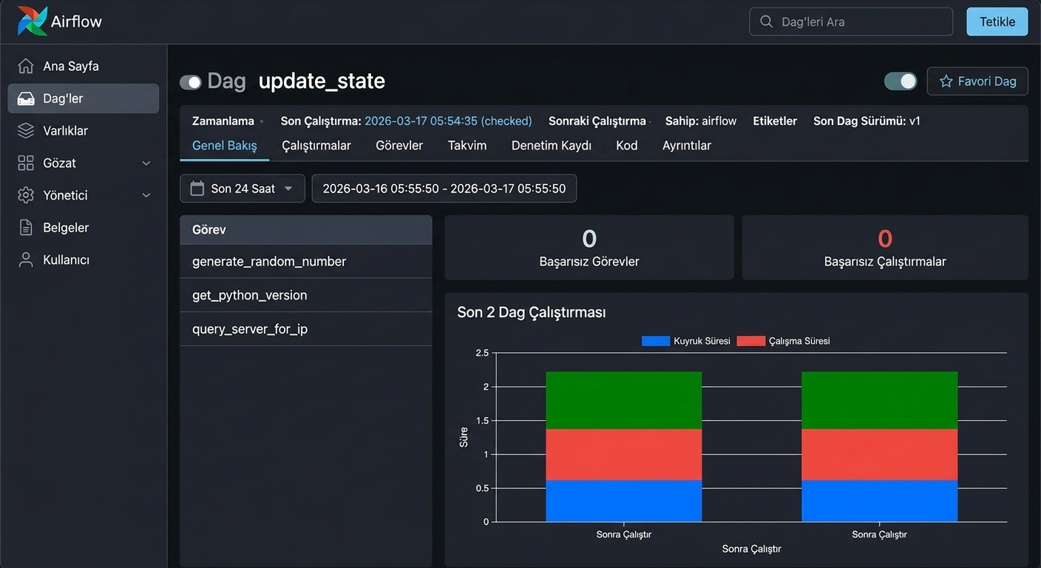Click the Son Dag Sürümü: v1 text

click(x=867, y=121)
